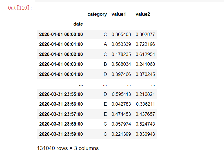
Task: Click value1 cell 0.178235
Action: [121, 54]
